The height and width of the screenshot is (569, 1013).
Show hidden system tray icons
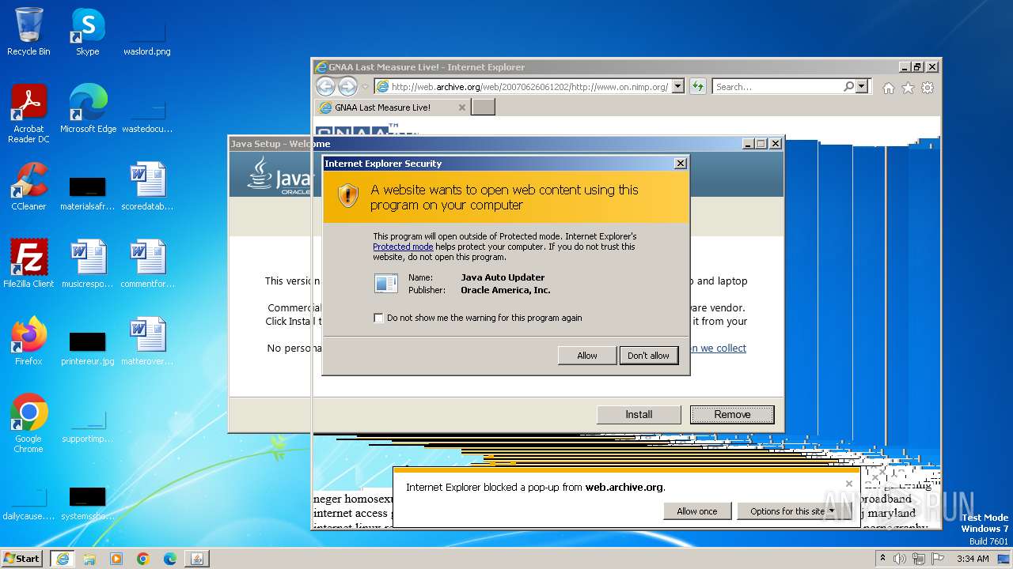click(x=882, y=558)
